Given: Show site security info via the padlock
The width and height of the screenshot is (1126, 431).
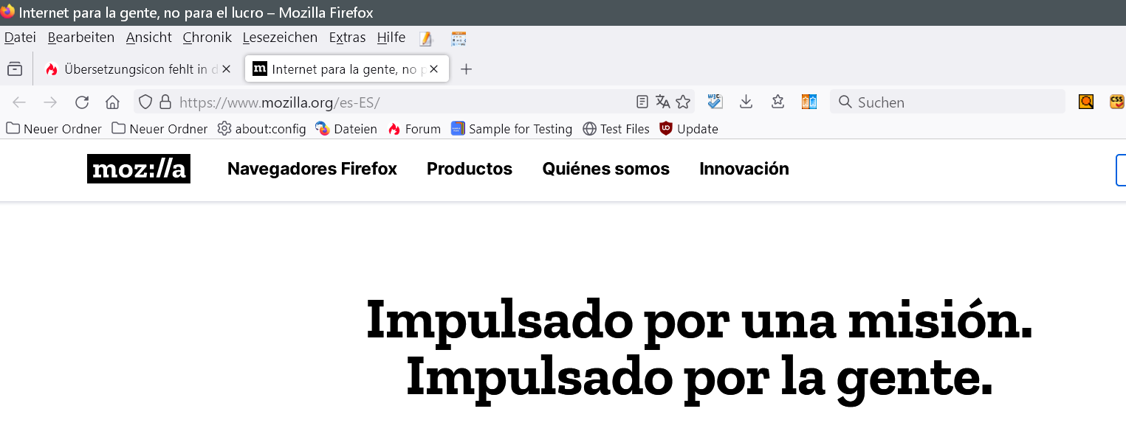Looking at the screenshot, I should (x=165, y=102).
